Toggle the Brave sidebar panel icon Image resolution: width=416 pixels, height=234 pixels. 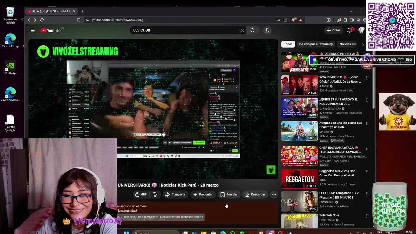(x=345, y=20)
